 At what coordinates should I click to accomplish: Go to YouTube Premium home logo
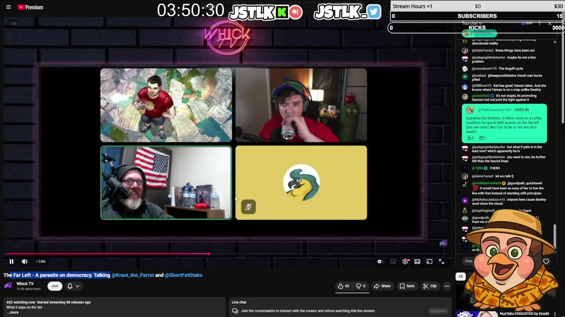[x=30, y=7]
